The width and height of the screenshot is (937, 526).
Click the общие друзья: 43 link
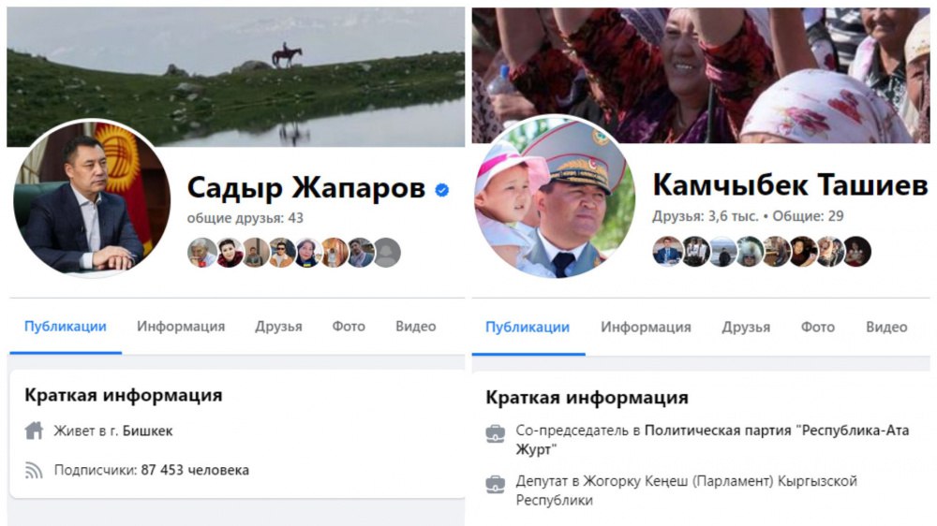coord(245,218)
